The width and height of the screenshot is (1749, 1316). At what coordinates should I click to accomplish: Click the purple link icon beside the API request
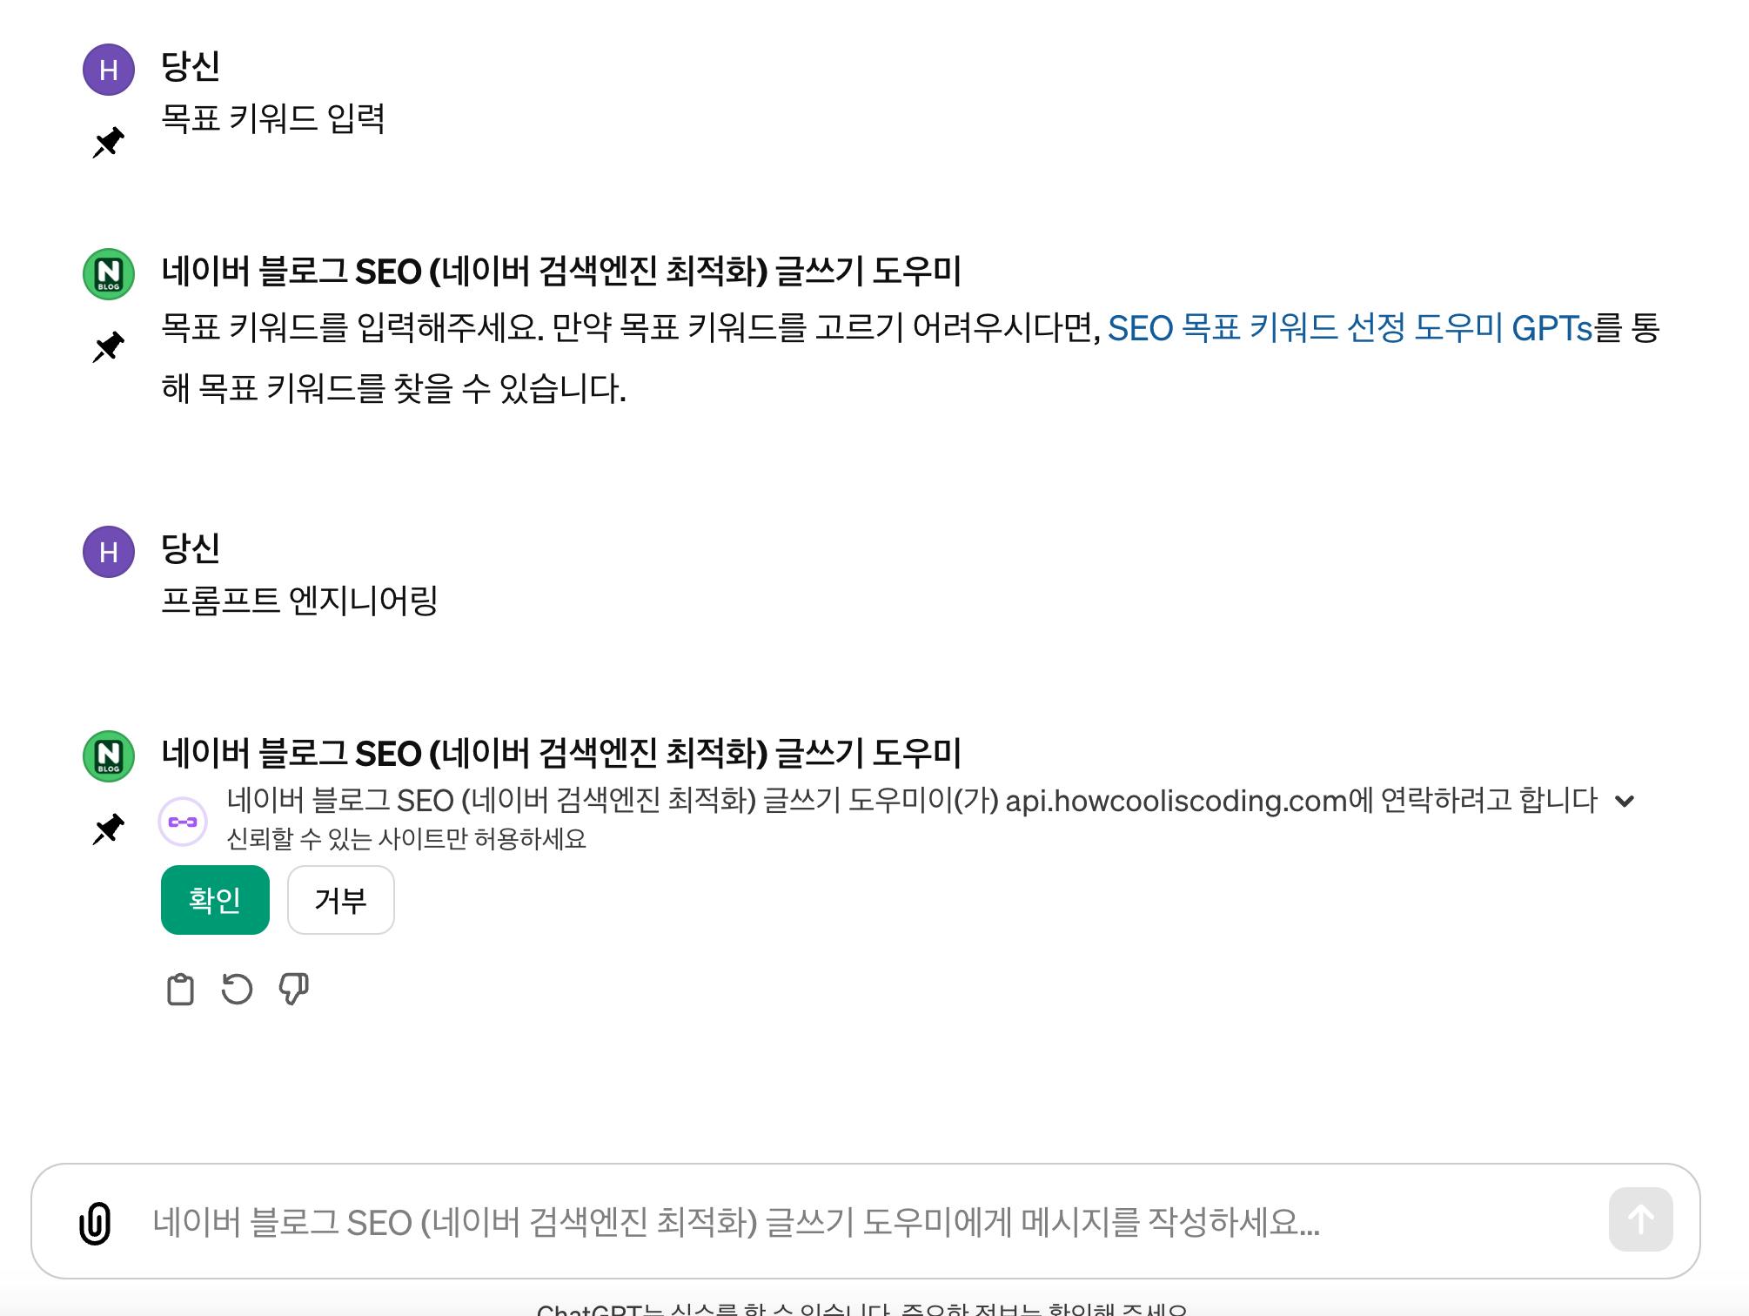[183, 822]
